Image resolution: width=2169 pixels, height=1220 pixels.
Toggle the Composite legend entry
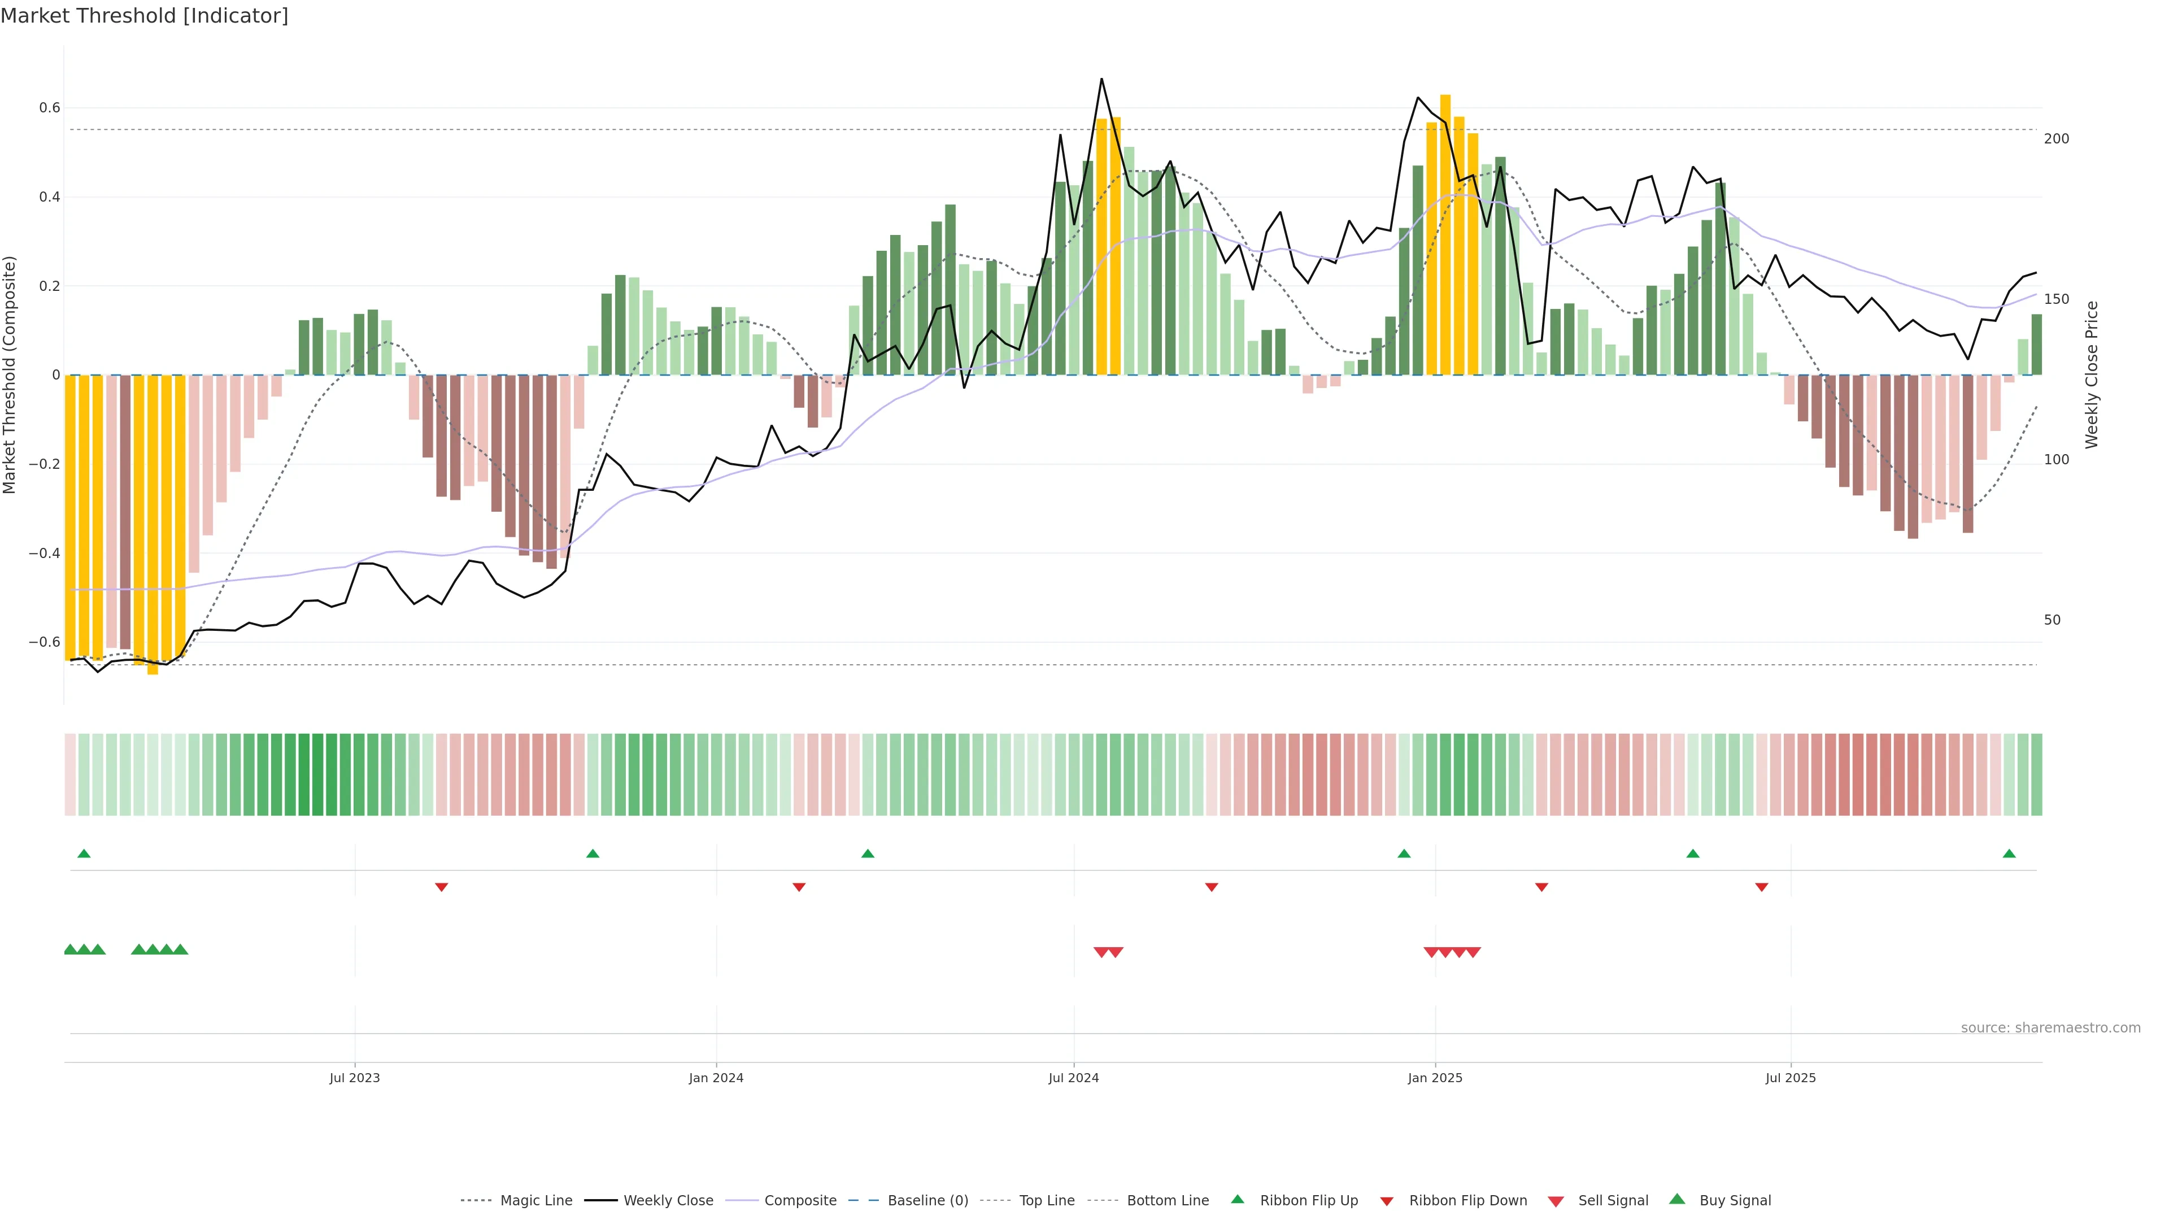coord(800,1201)
